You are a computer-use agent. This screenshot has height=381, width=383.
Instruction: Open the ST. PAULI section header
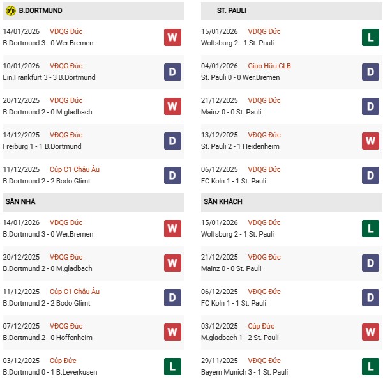pos(232,11)
